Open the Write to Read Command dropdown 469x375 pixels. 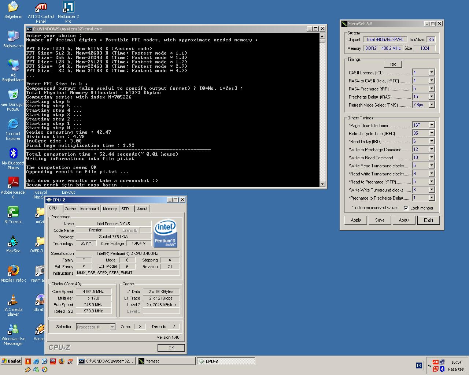tap(431, 157)
